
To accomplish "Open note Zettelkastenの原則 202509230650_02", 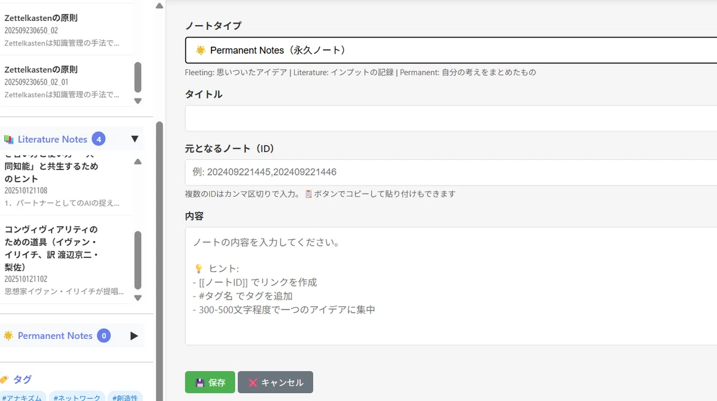I will pyautogui.click(x=66, y=30).
